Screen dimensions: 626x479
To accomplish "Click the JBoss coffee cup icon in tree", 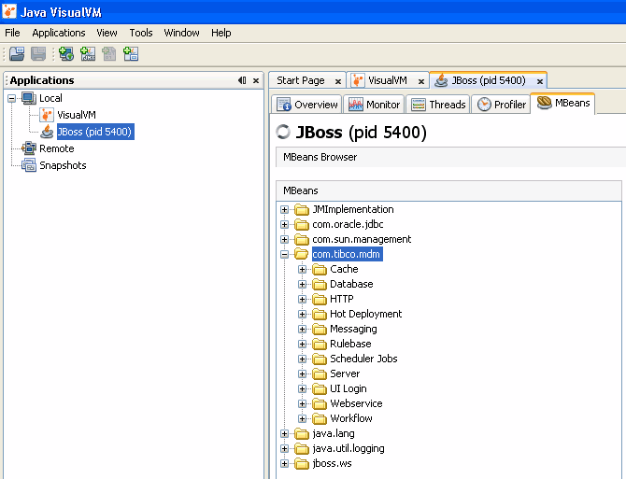I will click(x=47, y=132).
